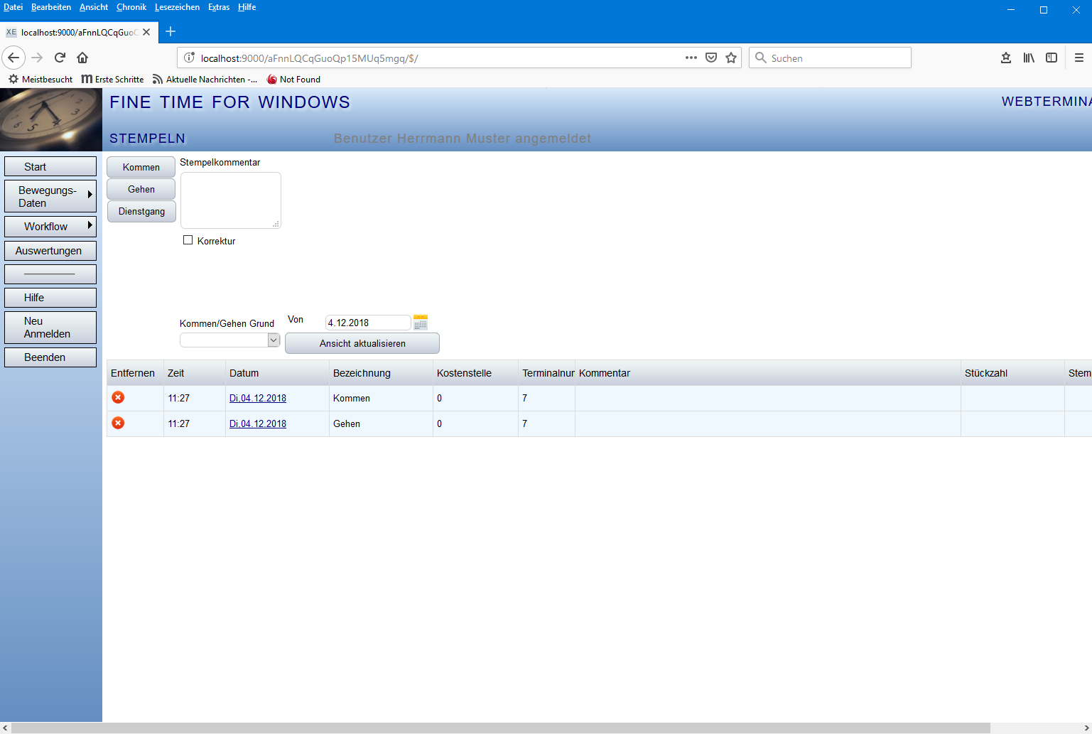This screenshot has width=1092, height=734.
Task: Open the Lesezeichen menu in menu bar
Action: (x=177, y=7)
